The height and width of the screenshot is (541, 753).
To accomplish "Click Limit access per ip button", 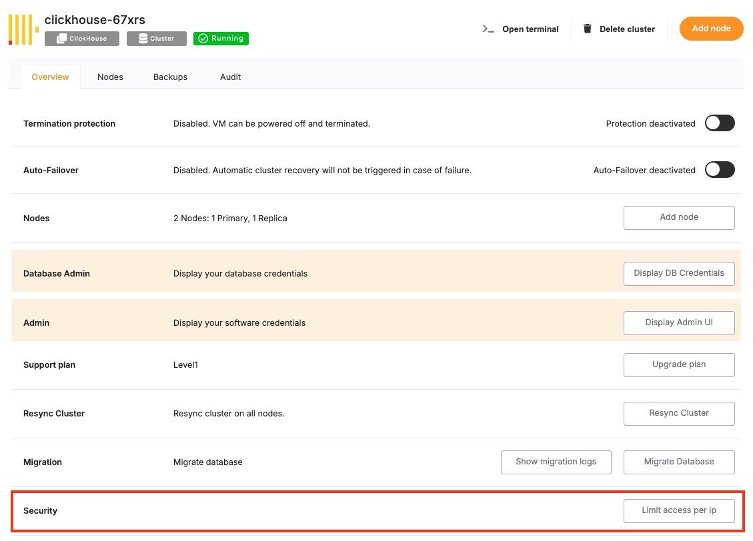I will 678,510.
